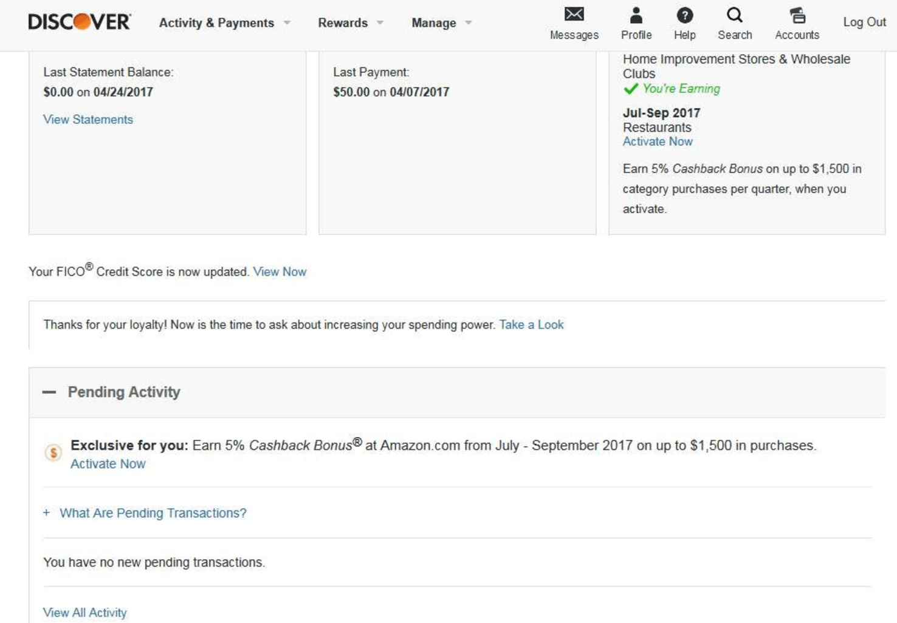The height and width of the screenshot is (623, 897).
Task: Collapse the Pending Activity section
Action: [x=49, y=392]
